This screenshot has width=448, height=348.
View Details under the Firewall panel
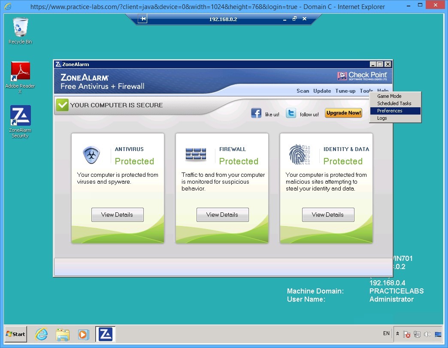[x=222, y=215]
